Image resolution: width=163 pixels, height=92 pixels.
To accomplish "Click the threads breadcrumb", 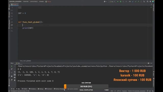I will pos(41,2).
